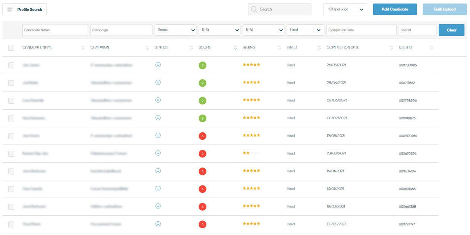Open the Profile Search menu icon
This screenshot has width=470, height=235.
[x=10, y=9]
